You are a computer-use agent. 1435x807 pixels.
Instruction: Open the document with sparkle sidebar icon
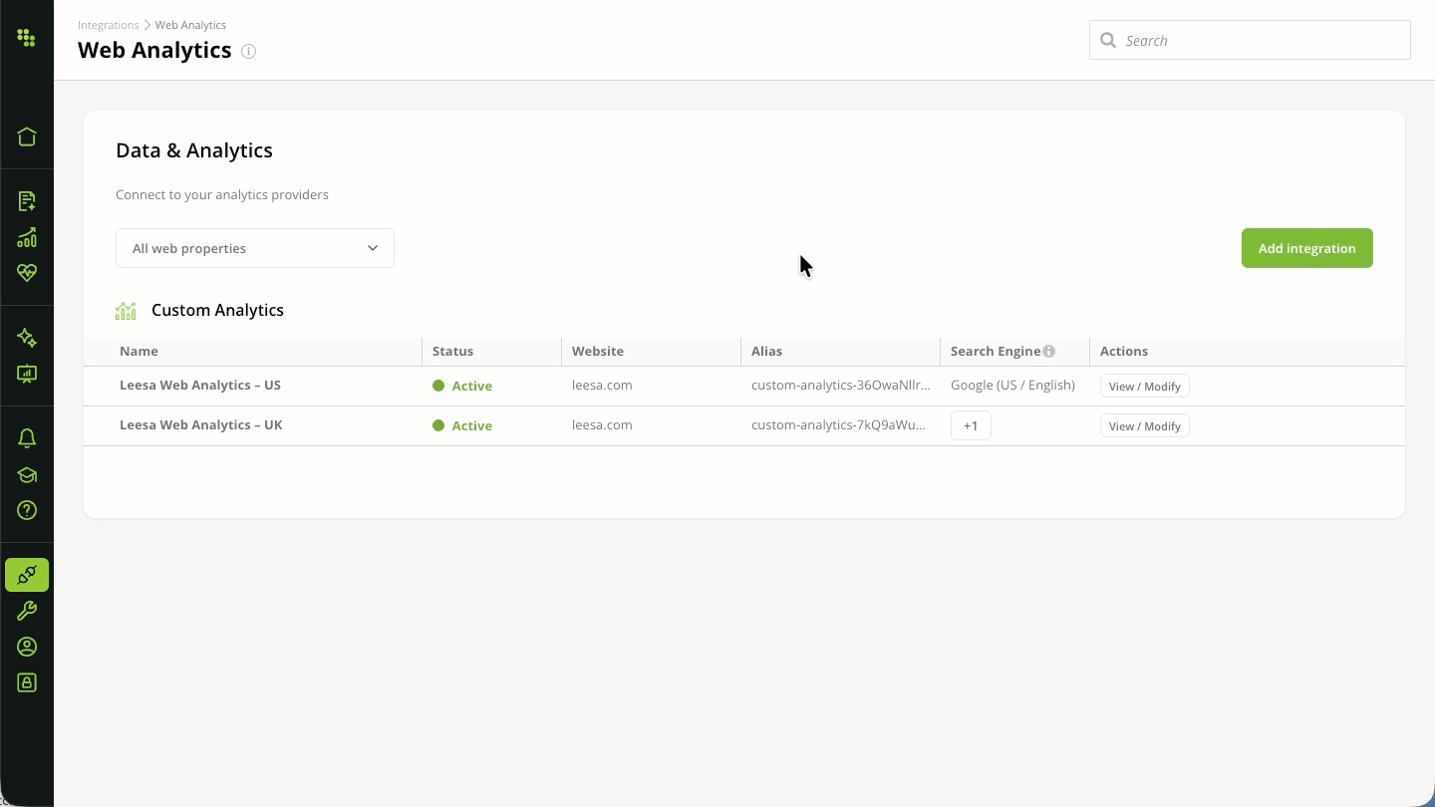pyautogui.click(x=27, y=201)
